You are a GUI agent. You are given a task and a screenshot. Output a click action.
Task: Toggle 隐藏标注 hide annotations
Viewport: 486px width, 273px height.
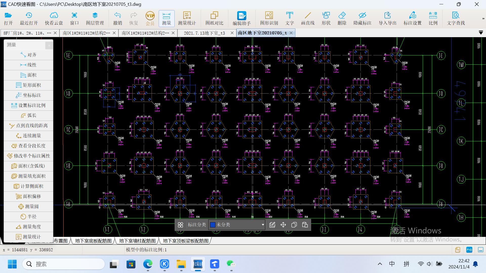tap(362, 18)
